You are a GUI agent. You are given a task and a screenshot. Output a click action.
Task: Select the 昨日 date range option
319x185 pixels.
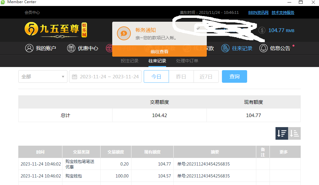click(x=181, y=76)
